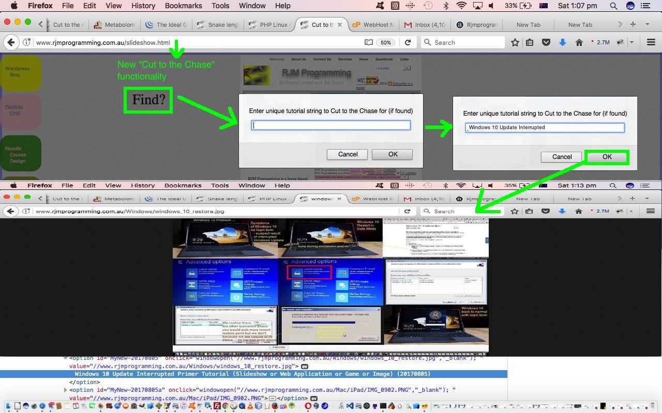Click the Find? button
The width and height of the screenshot is (662, 413).
[148, 100]
